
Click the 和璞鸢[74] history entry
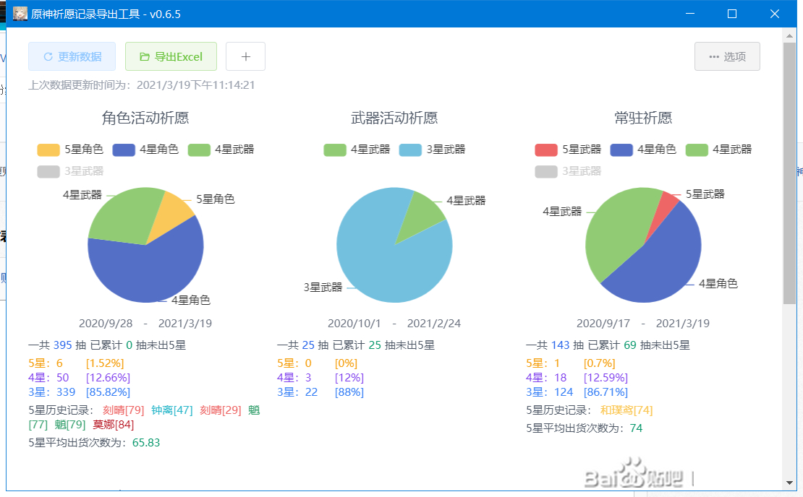pos(626,410)
